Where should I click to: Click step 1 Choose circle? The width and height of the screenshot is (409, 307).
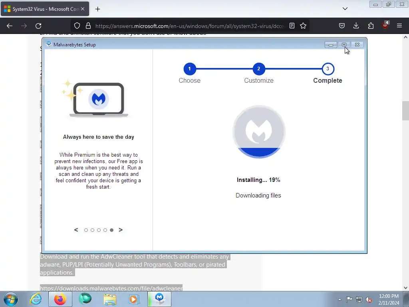click(190, 69)
